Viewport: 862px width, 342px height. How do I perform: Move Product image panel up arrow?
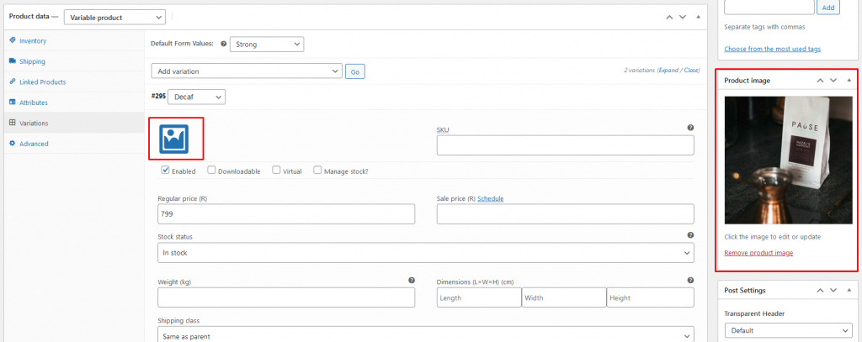(820, 80)
